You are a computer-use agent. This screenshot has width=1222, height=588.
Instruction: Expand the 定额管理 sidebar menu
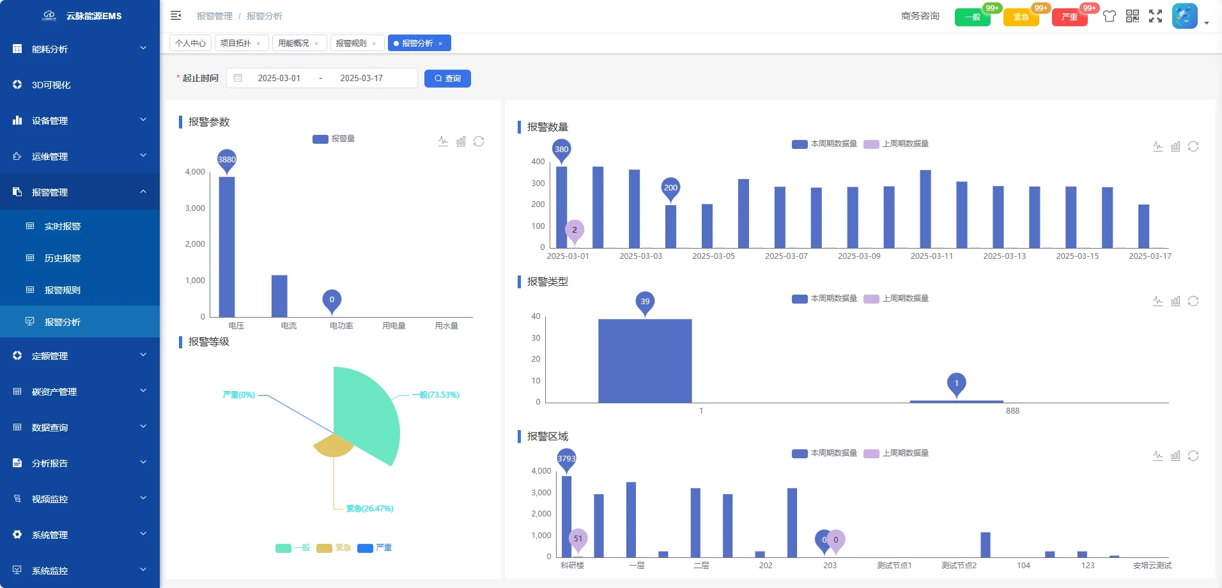click(x=80, y=355)
